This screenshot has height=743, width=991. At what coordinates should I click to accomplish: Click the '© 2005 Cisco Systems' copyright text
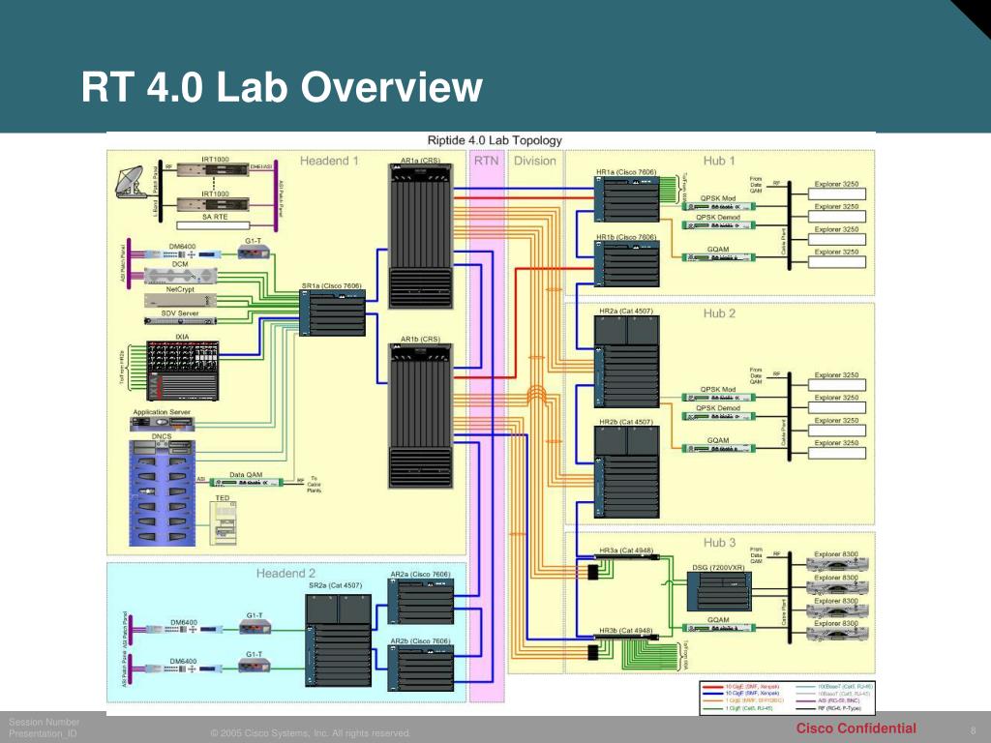[x=311, y=733]
